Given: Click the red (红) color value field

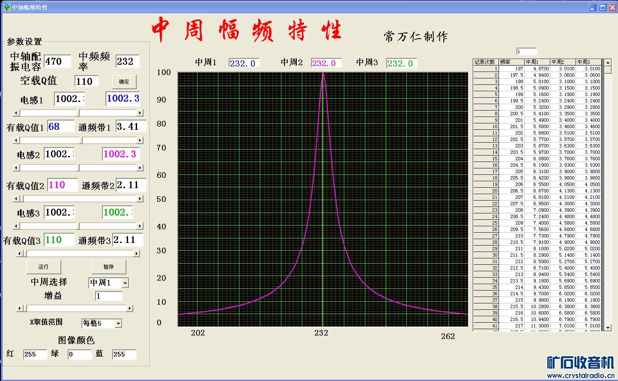Looking at the screenshot, I should (x=35, y=354).
